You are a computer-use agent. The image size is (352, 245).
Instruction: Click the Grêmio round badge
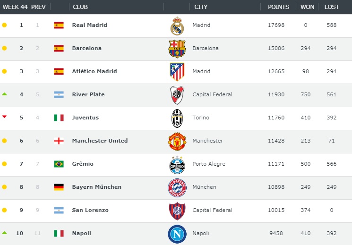click(x=177, y=165)
